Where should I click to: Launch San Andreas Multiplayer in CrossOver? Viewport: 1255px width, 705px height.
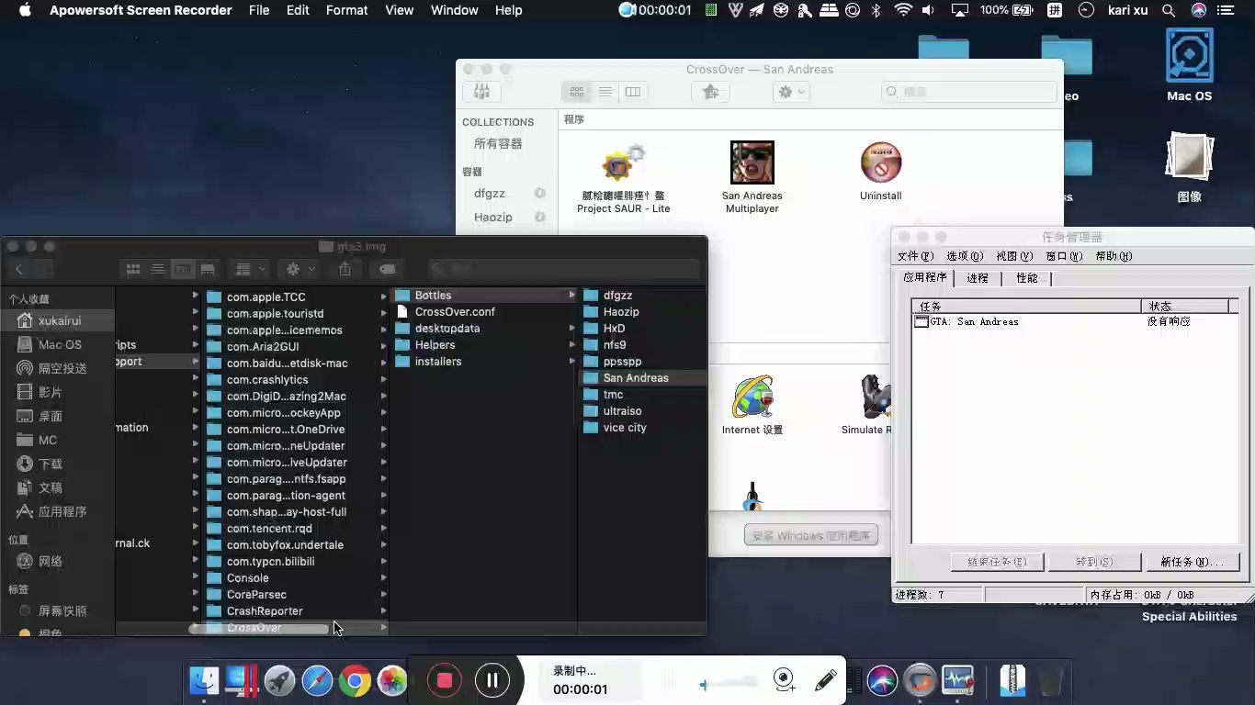[x=752, y=162]
